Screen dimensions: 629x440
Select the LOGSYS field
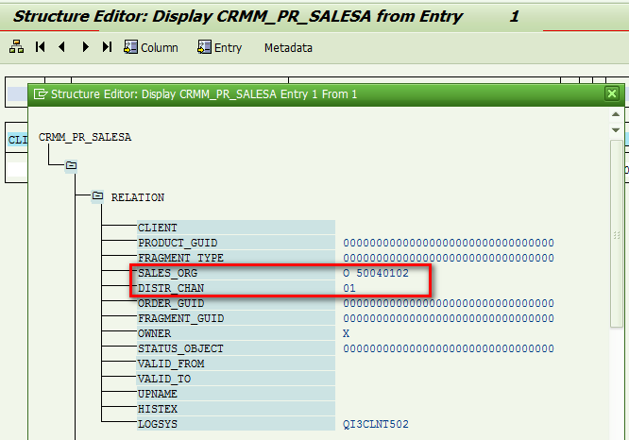(x=236, y=424)
